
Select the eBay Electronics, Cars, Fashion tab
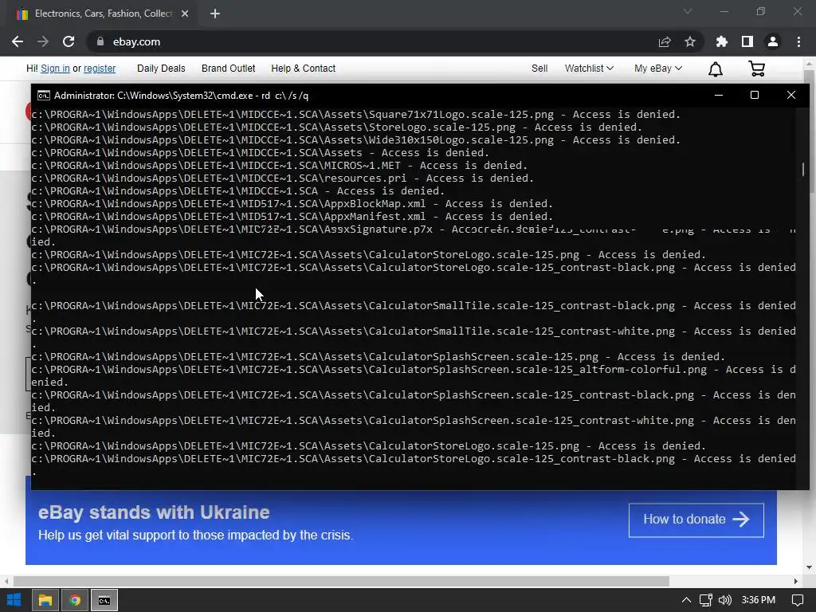[x=101, y=14]
